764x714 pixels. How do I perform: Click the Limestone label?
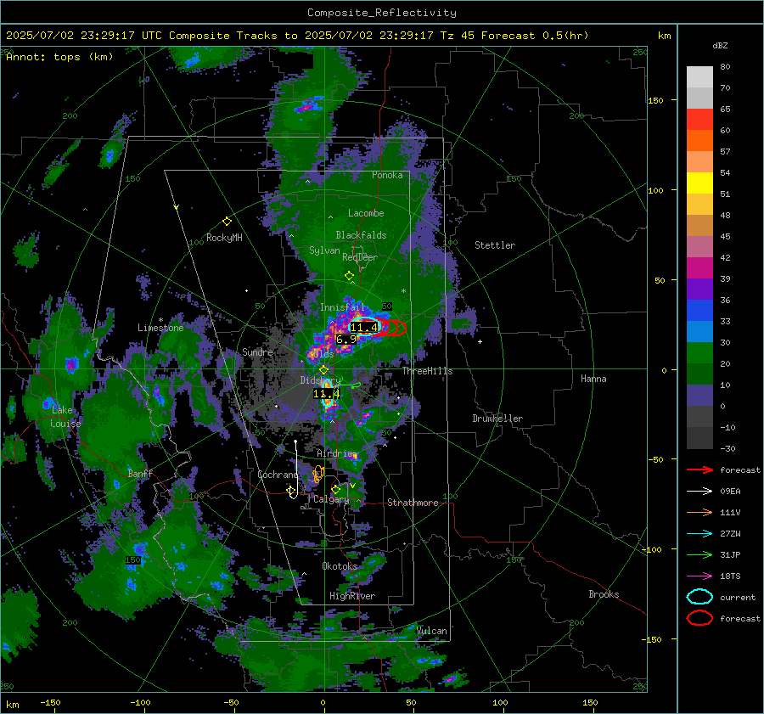point(160,328)
